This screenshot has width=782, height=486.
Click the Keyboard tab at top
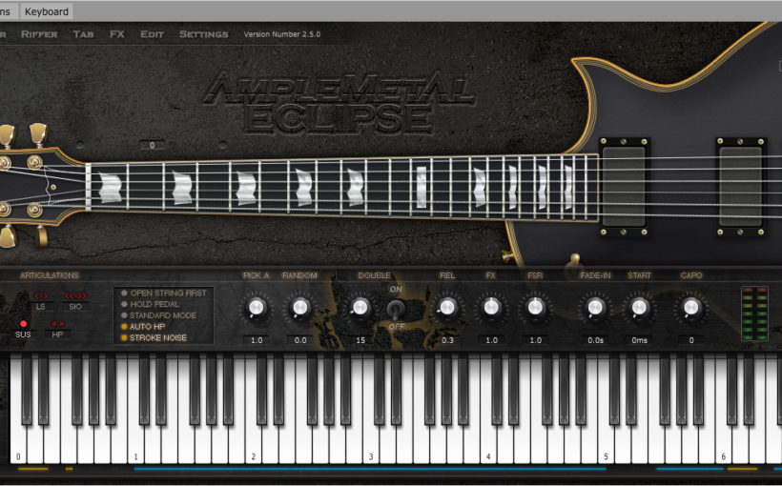[47, 11]
